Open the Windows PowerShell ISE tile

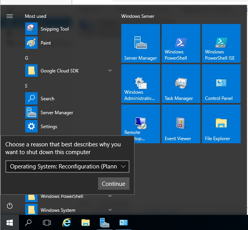click(221, 43)
